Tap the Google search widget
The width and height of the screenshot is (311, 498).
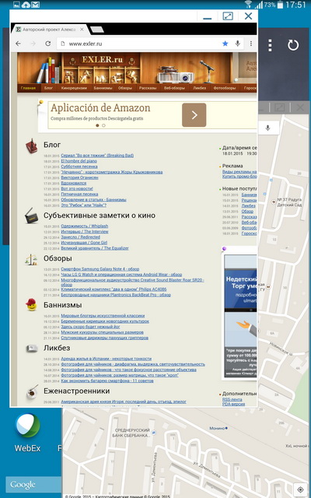pos(33,485)
